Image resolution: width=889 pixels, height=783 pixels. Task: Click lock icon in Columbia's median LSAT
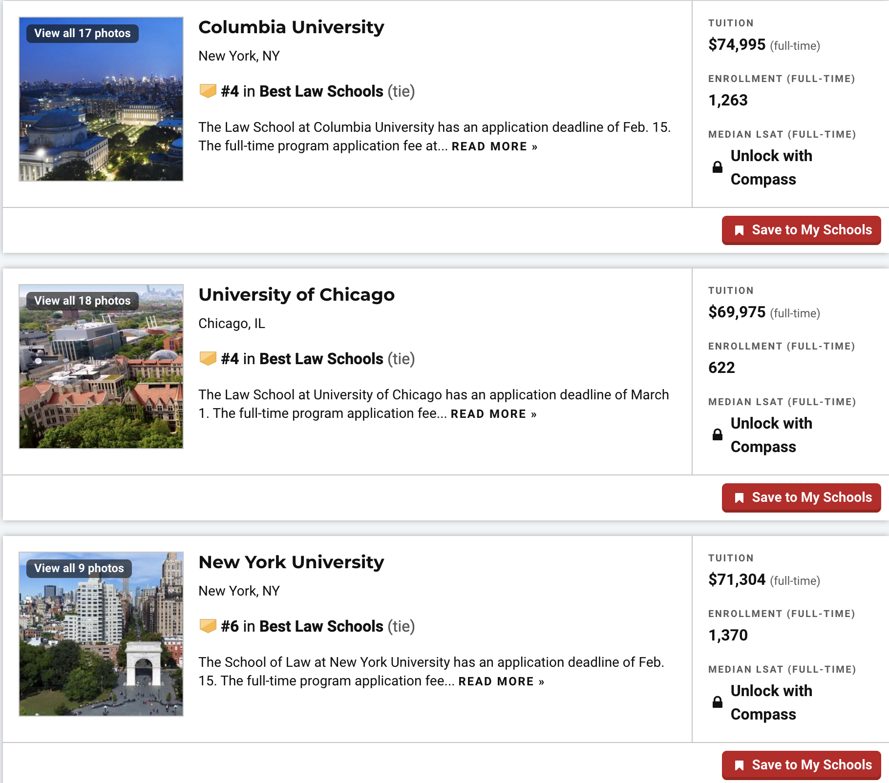coord(717,167)
